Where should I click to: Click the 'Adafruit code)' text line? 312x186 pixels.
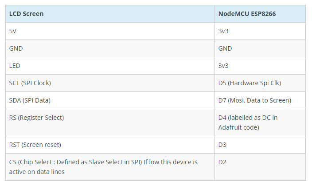coord(238,127)
